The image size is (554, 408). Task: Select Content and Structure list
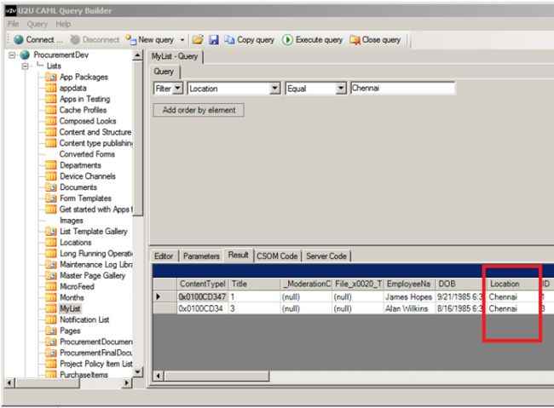(x=95, y=132)
